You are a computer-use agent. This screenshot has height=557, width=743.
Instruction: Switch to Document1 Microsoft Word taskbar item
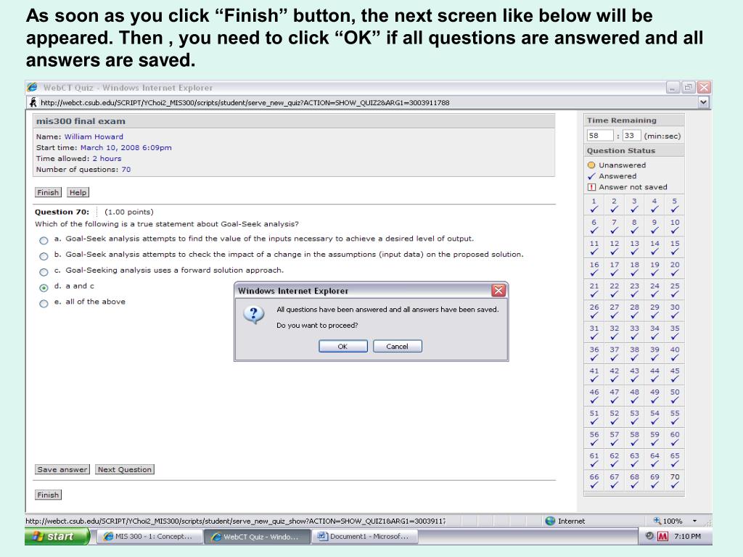pyautogui.click(x=364, y=536)
